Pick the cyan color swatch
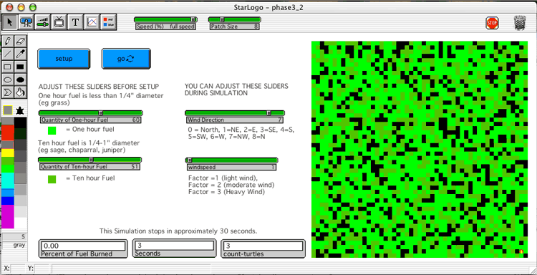The image size is (537, 275). [x=8, y=180]
